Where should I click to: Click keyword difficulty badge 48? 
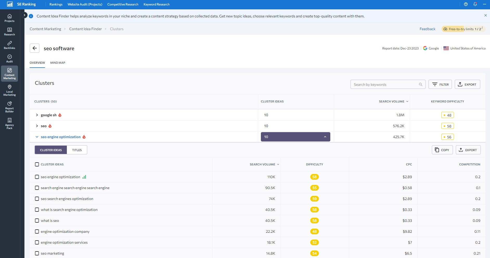coord(447,115)
